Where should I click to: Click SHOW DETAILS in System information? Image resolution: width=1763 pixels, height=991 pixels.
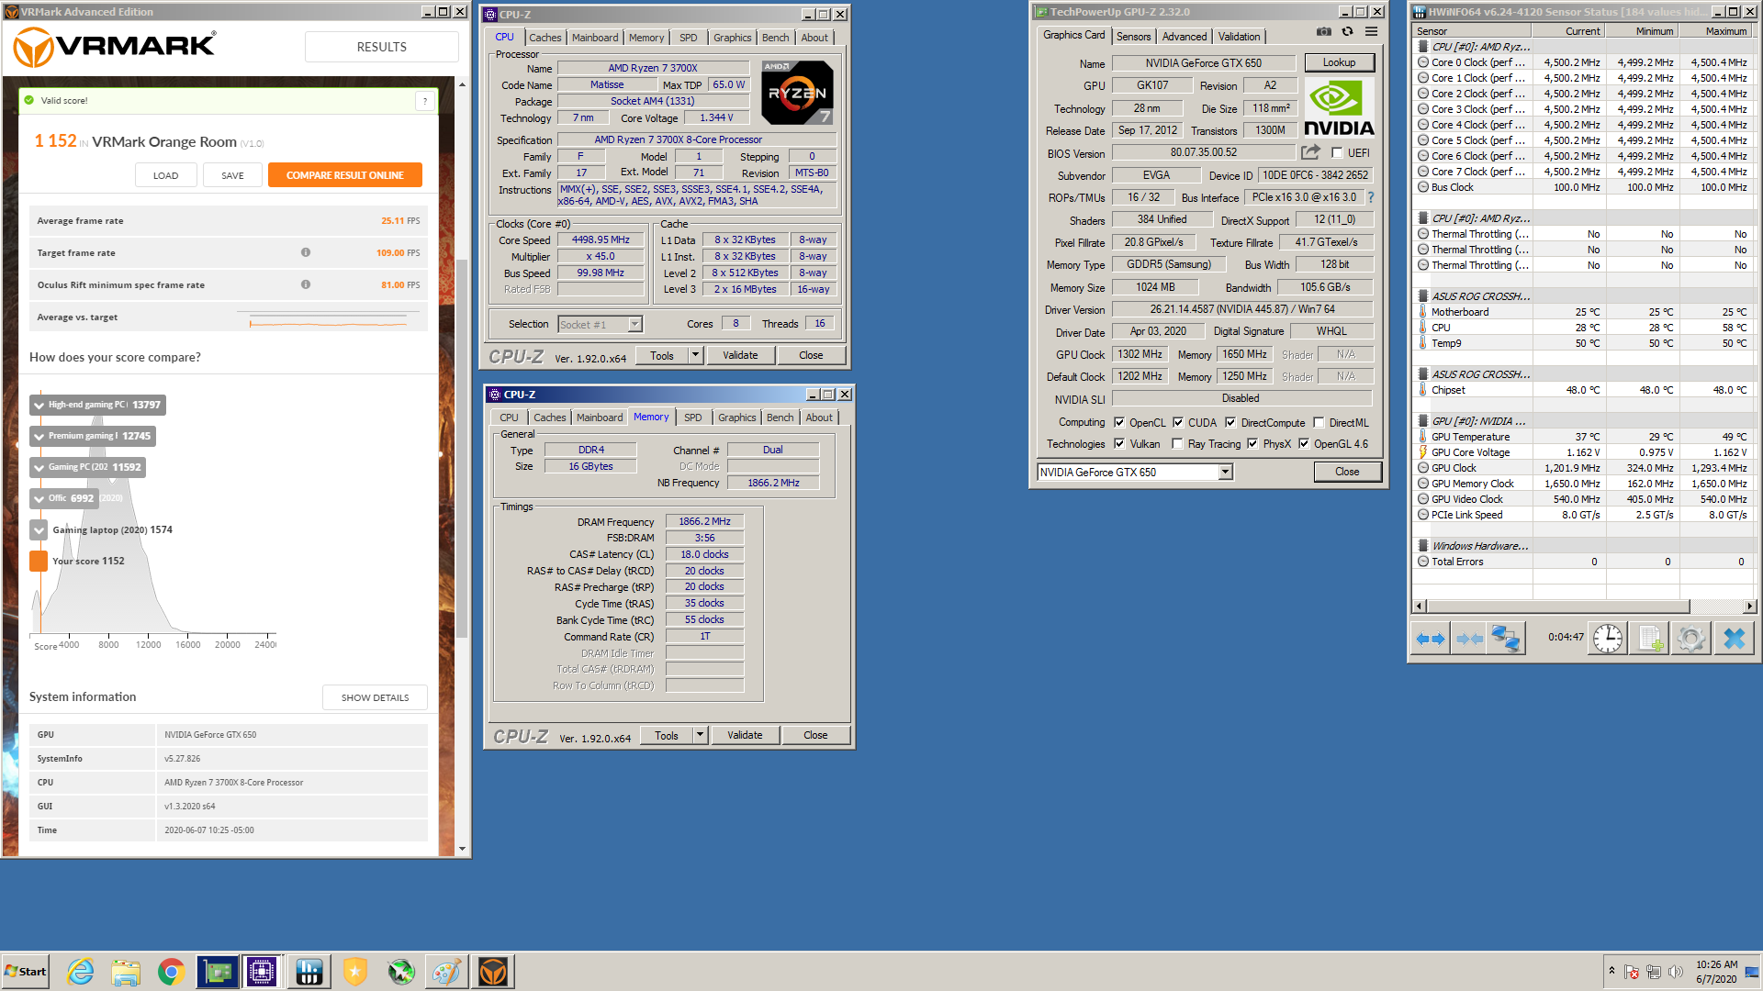(376, 697)
